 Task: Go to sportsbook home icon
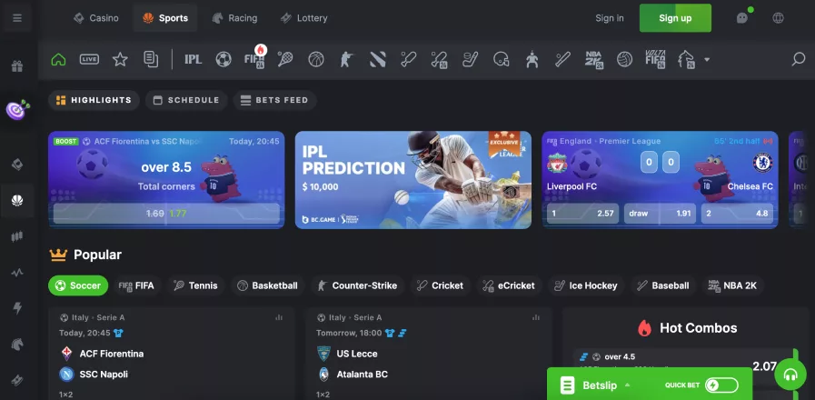pos(58,59)
